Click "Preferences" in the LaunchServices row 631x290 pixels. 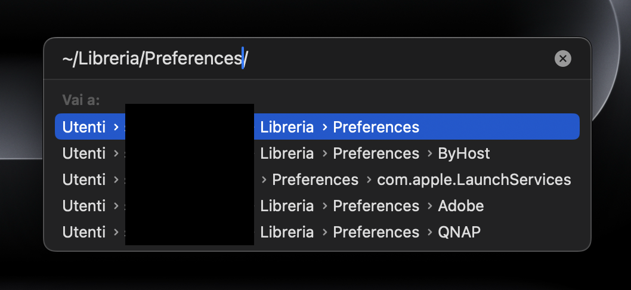tap(315, 180)
